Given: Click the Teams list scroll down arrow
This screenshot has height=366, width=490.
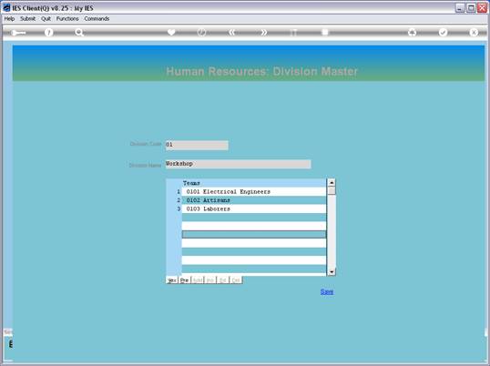Looking at the screenshot, I should click(x=332, y=271).
